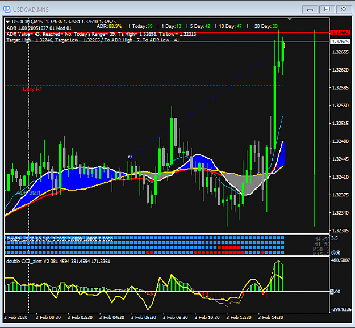Click the ADR:88.9% readout
The height and width of the screenshot is (328, 355).
[x=109, y=26]
